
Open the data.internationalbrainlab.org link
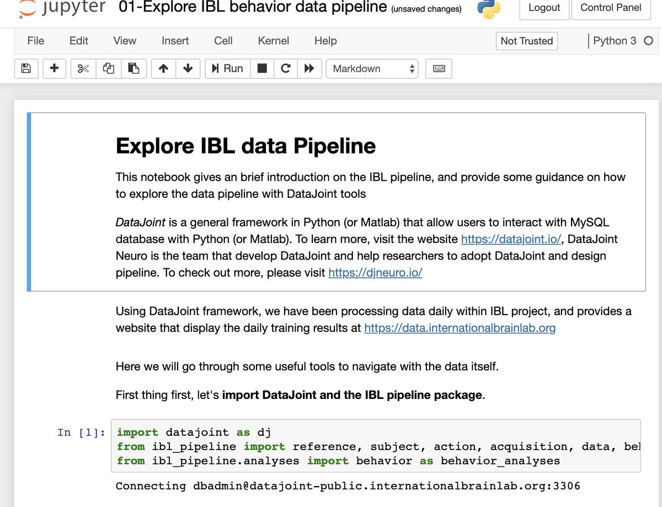(460, 328)
